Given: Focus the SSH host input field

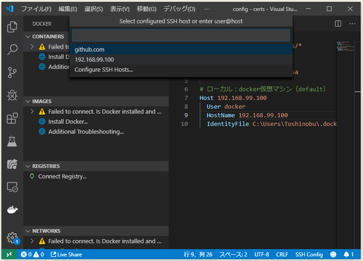Looking at the screenshot, I should click(181, 35).
